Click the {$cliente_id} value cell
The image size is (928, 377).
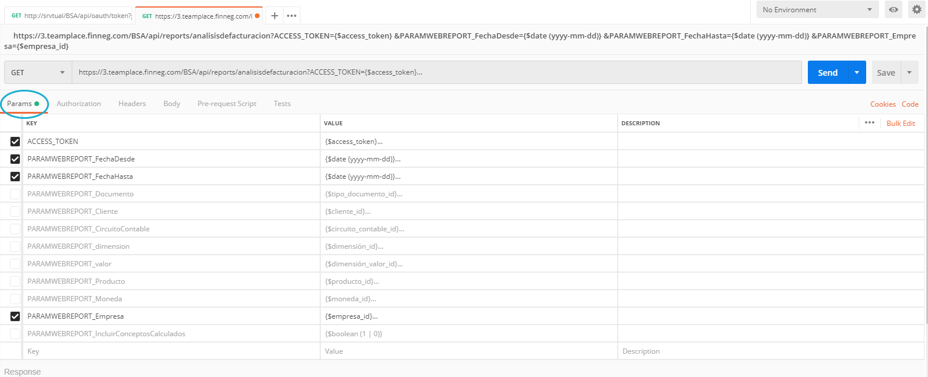[x=468, y=212]
